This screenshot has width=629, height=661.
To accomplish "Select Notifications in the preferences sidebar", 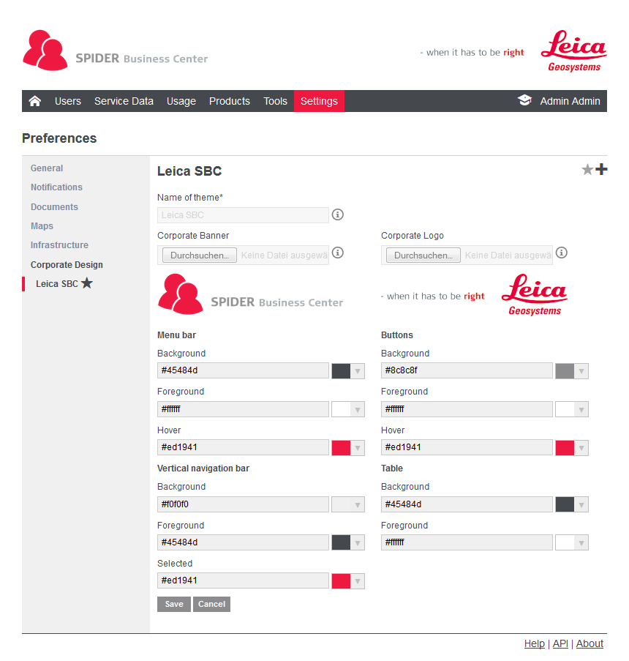I will click(x=56, y=187).
